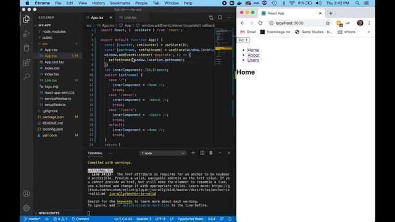
Task: Open the freeindiega.me bookmark
Action: (275, 32)
